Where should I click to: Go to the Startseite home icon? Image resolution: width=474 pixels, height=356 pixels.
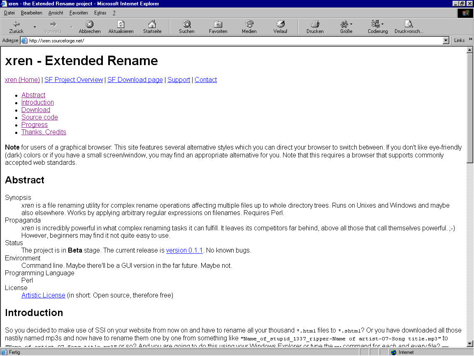point(152,24)
